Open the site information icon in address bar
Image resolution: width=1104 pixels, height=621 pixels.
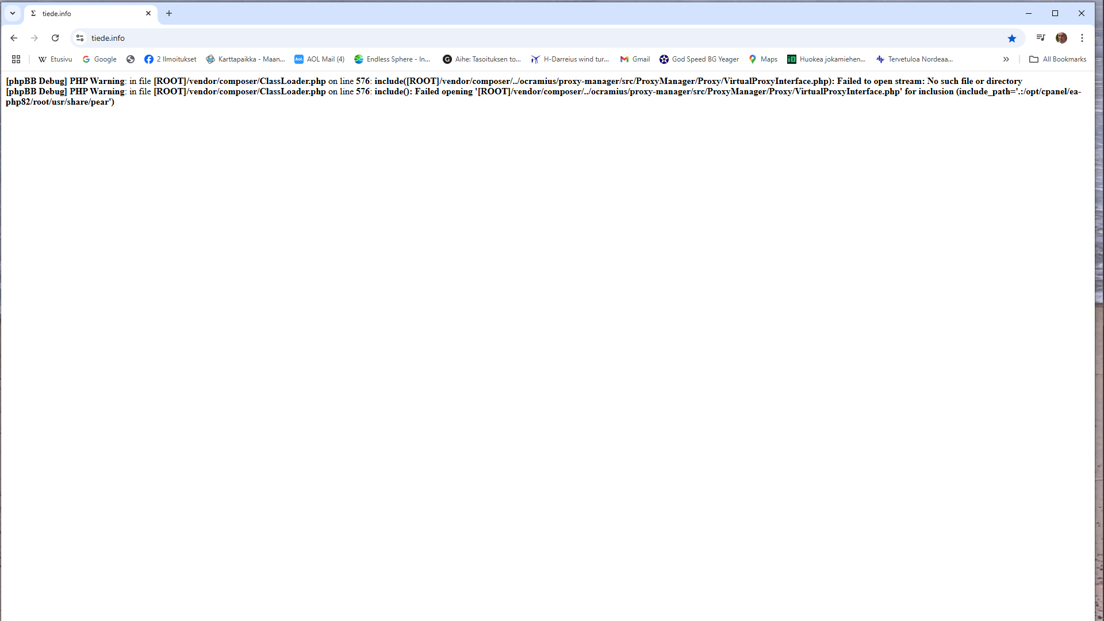[80, 38]
